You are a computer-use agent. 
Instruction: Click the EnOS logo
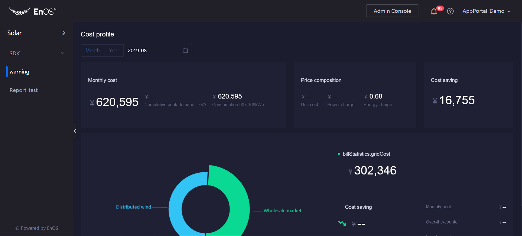[33, 11]
